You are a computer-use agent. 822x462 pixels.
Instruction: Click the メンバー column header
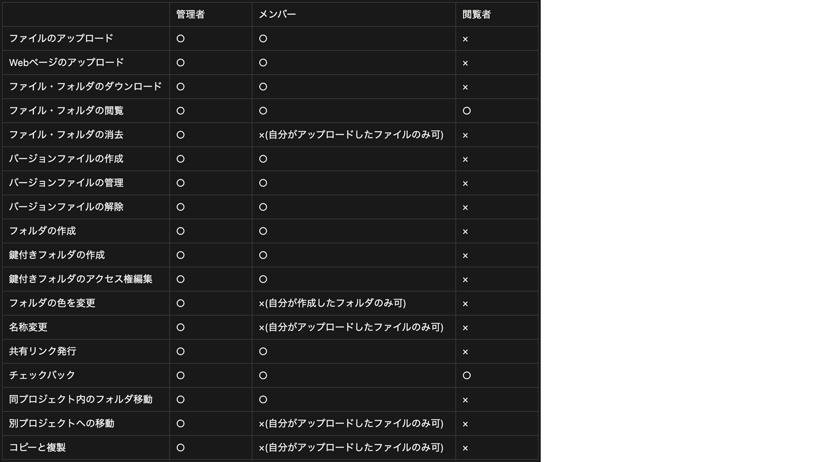277,15
